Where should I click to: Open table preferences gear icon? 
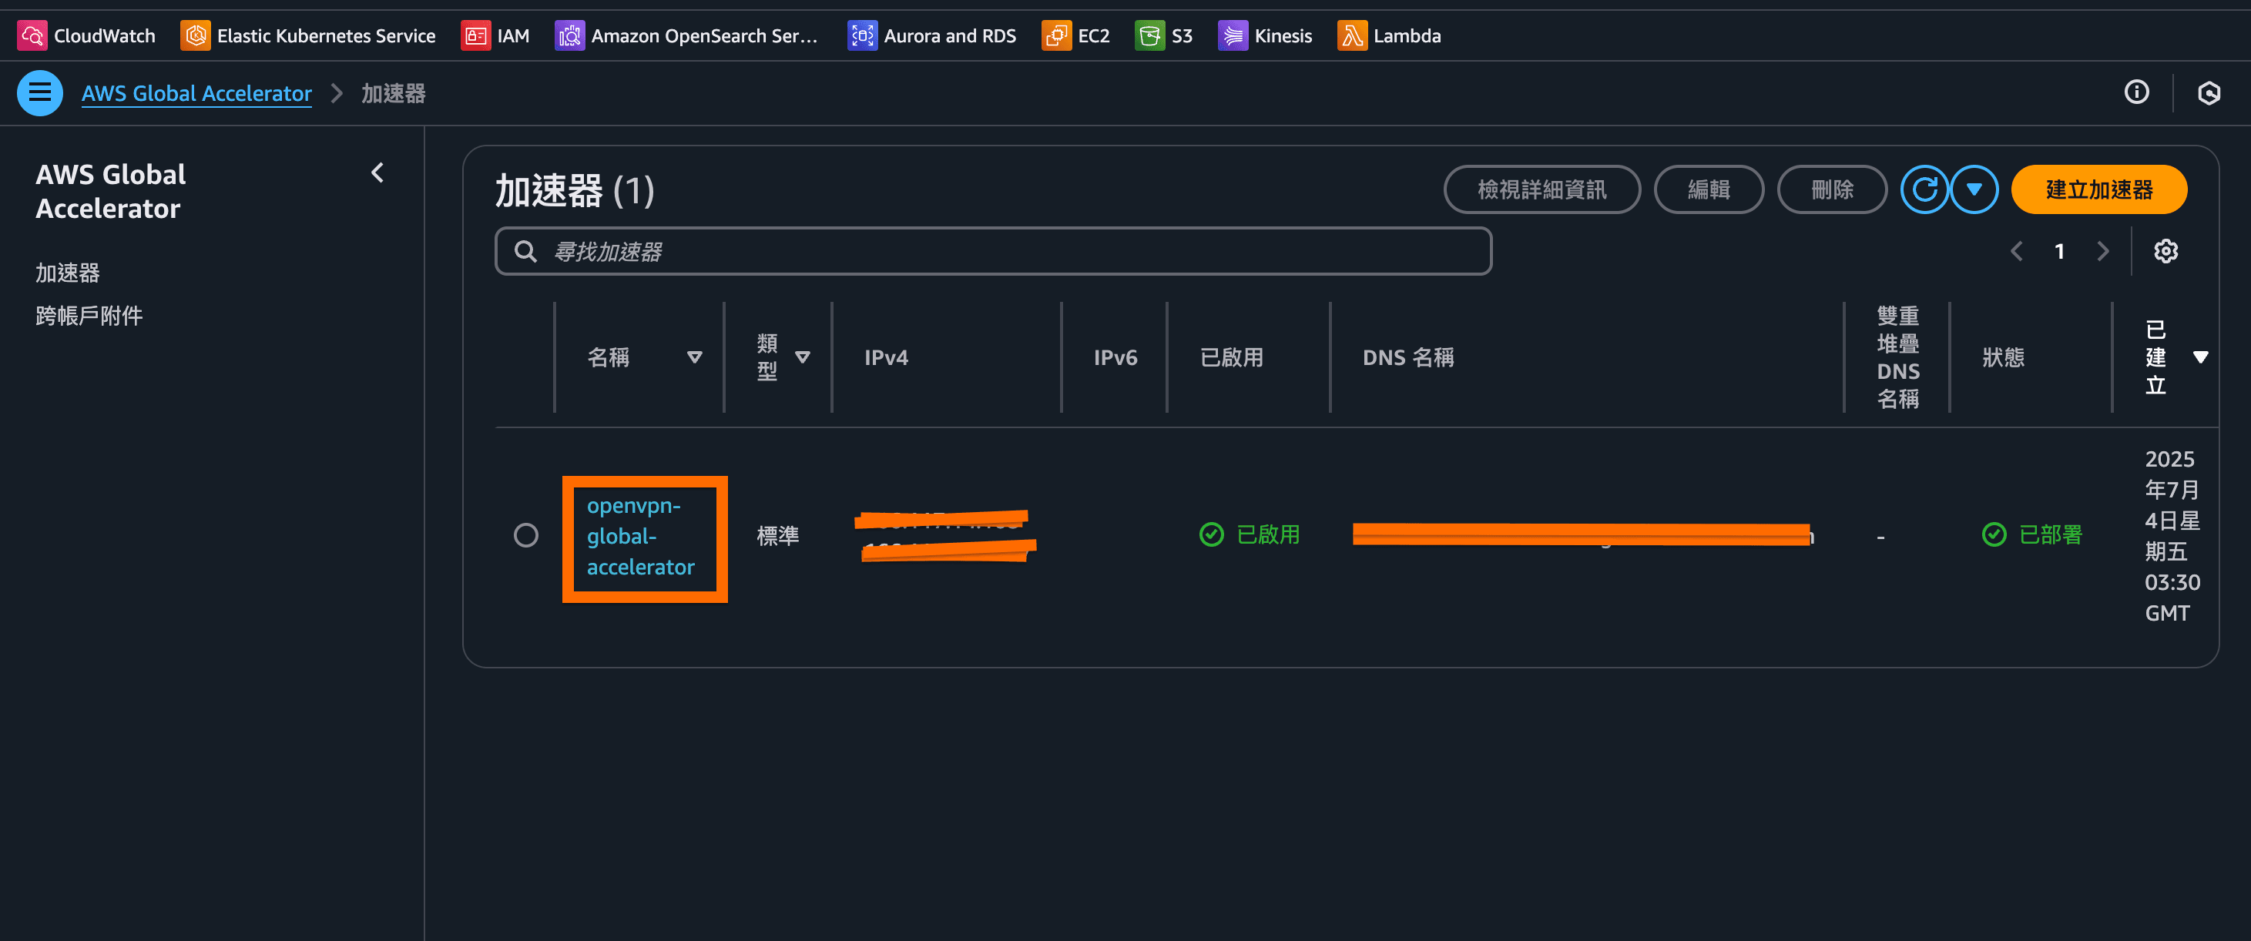click(2165, 252)
